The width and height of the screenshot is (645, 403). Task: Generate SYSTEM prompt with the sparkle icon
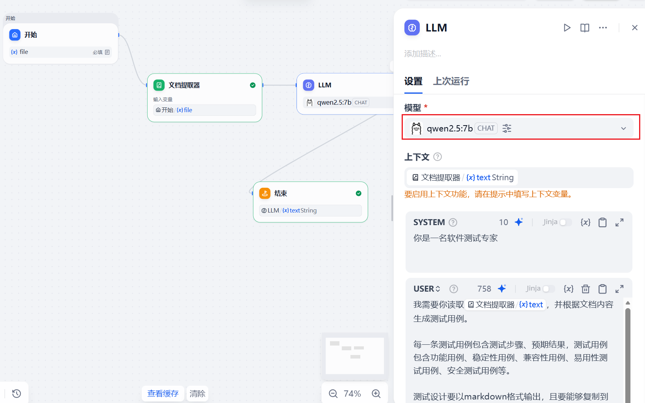tap(519, 222)
